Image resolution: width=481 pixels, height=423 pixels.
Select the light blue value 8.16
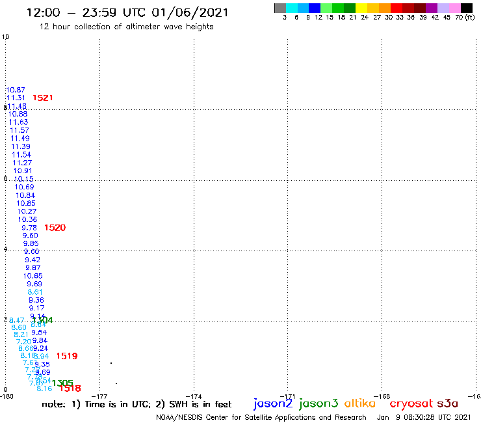(x=44, y=389)
